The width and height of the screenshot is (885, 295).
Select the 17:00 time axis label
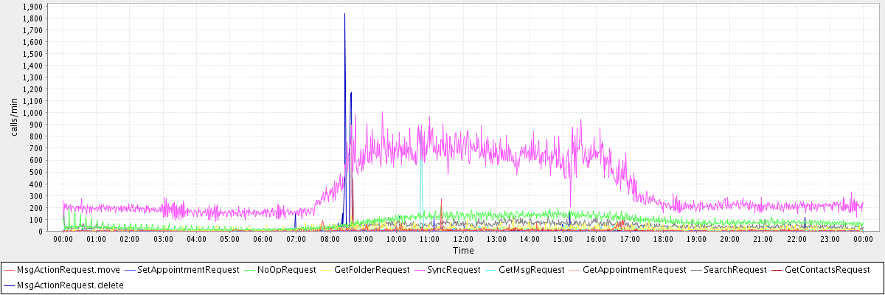tap(630, 239)
